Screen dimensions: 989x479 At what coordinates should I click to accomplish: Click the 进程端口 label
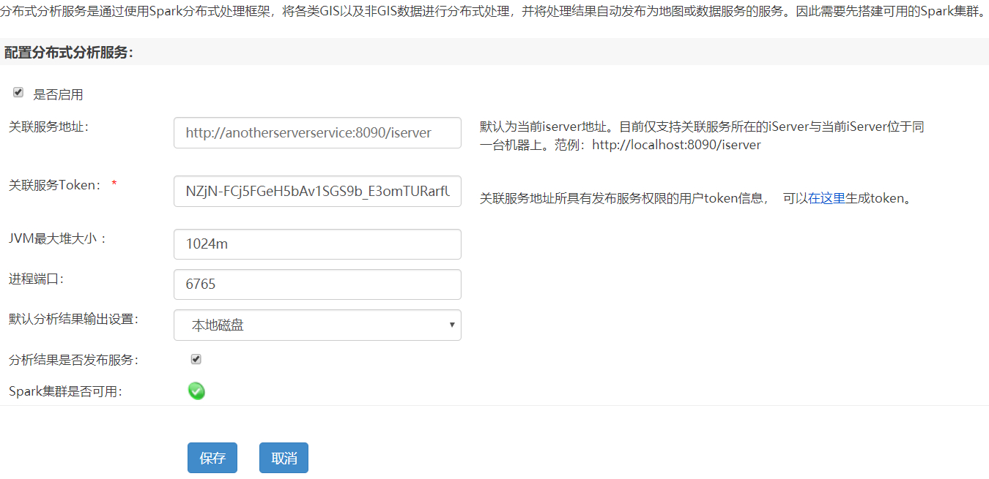click(x=37, y=279)
